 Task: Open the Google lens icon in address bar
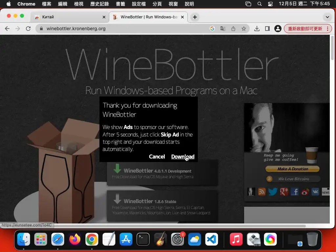(x=212, y=29)
